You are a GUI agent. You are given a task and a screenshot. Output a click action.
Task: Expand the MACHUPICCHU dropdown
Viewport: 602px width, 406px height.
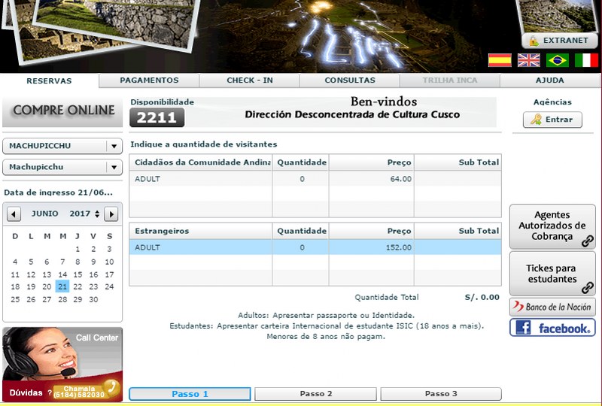pos(114,147)
